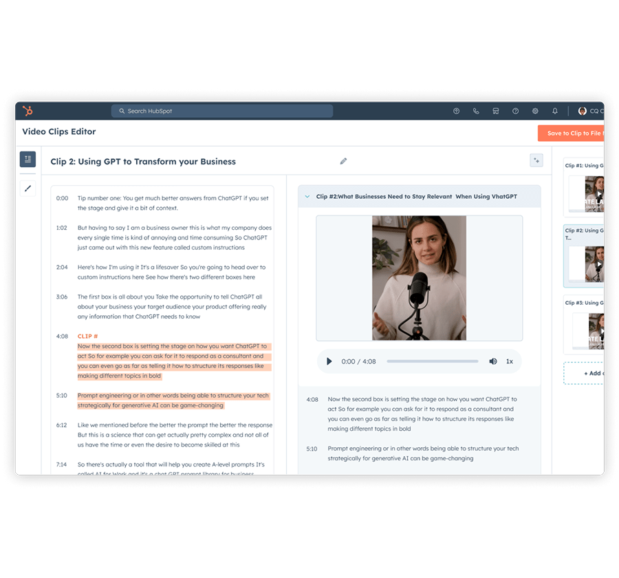This screenshot has height=578, width=619.
Task: Open the notifications bell icon
Action: (555, 111)
